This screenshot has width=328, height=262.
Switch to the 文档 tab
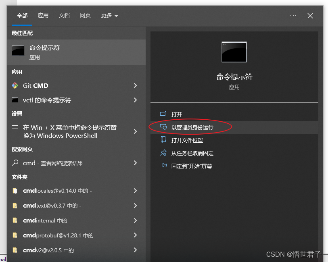pos(64,15)
